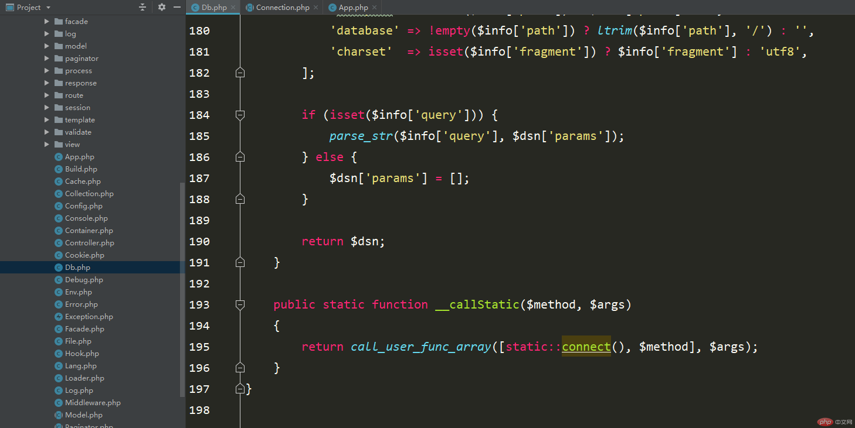Close the Db.php tab
The width and height of the screenshot is (855, 428).
click(x=233, y=8)
